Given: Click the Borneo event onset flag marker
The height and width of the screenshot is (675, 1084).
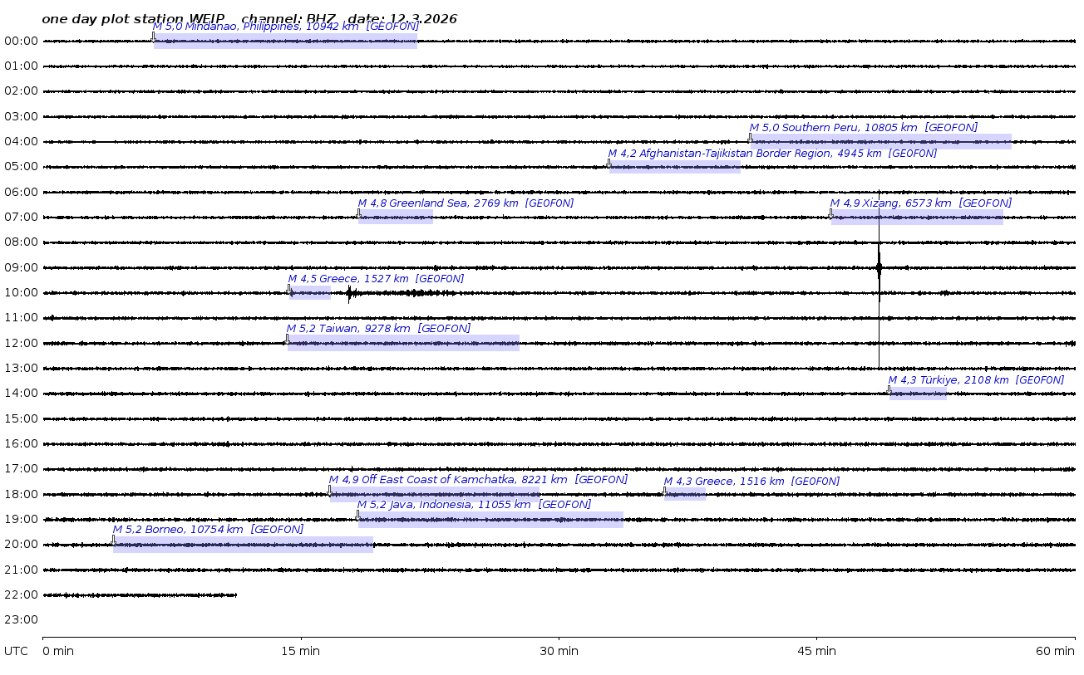Looking at the screenshot, I should [x=114, y=540].
